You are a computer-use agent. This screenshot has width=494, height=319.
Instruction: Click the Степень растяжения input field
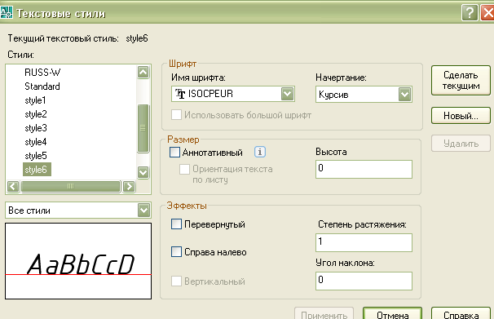point(364,242)
